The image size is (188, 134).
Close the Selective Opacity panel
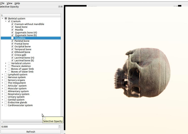click(x=62, y=6)
